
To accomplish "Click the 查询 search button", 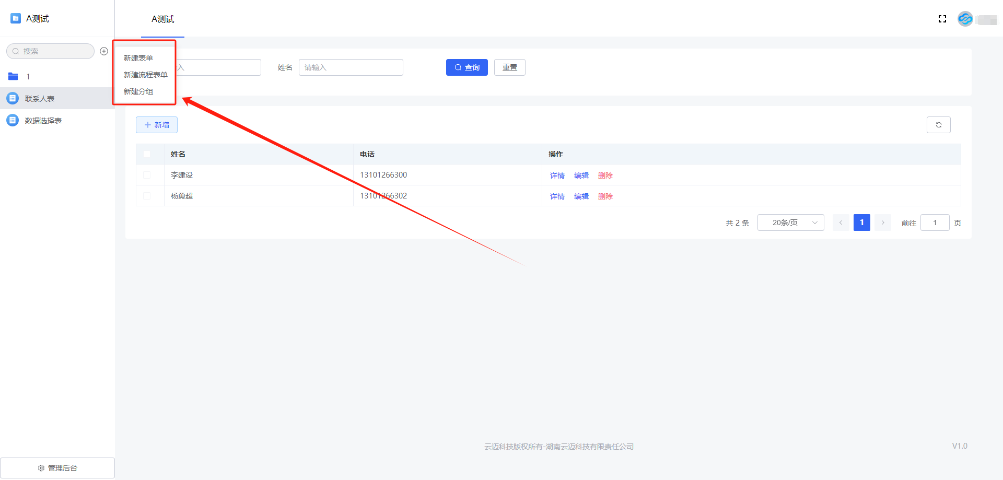I will (466, 67).
